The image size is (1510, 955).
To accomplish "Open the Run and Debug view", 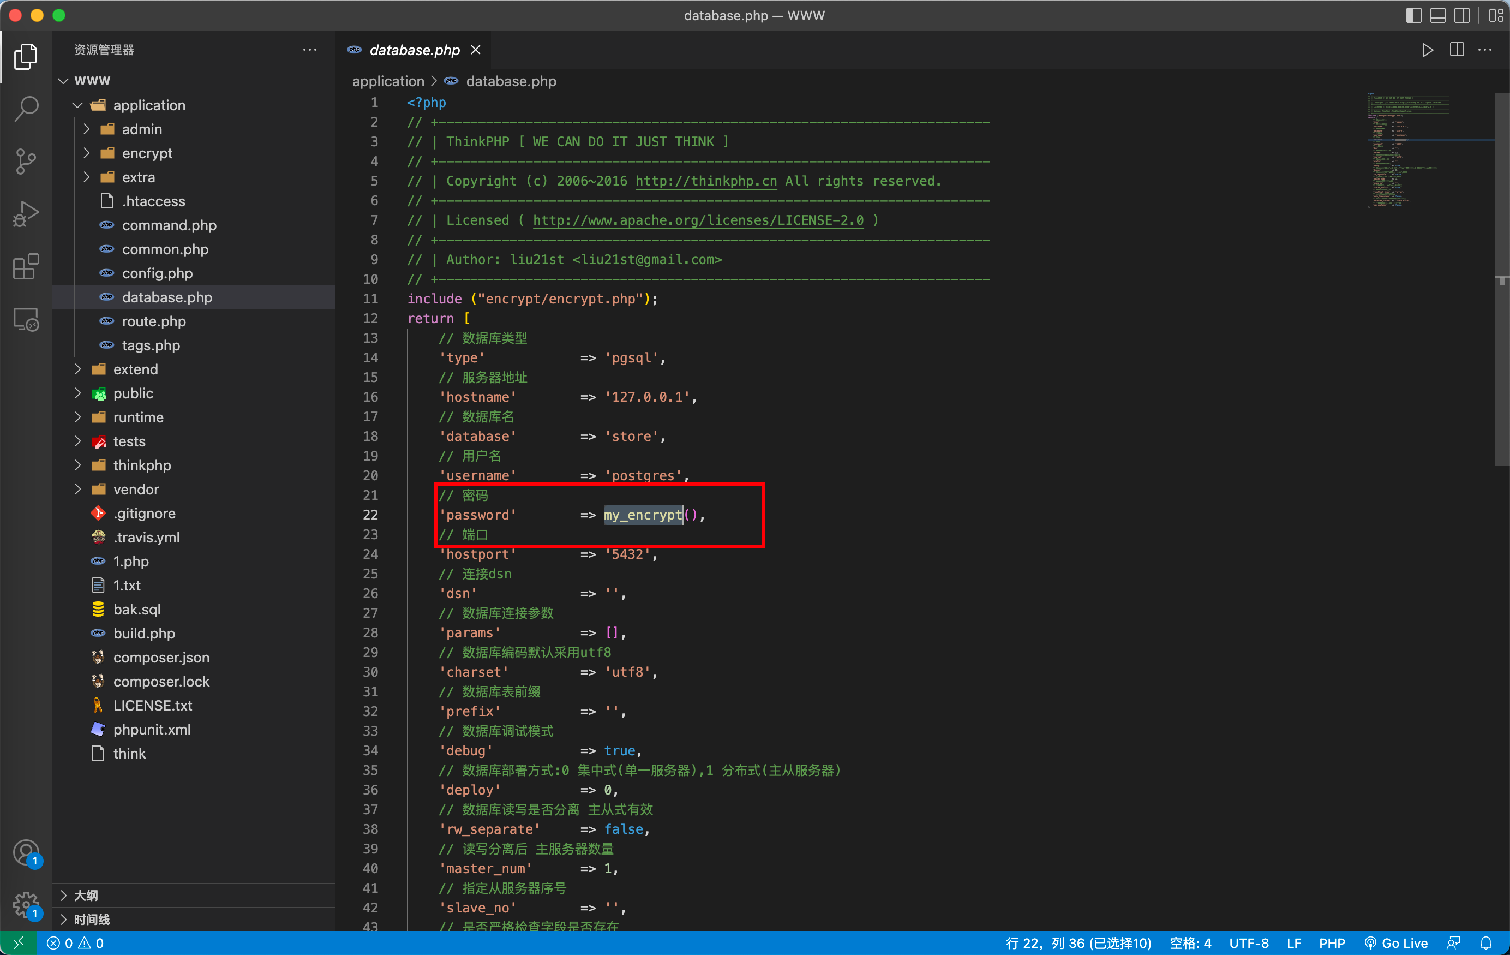I will [26, 214].
